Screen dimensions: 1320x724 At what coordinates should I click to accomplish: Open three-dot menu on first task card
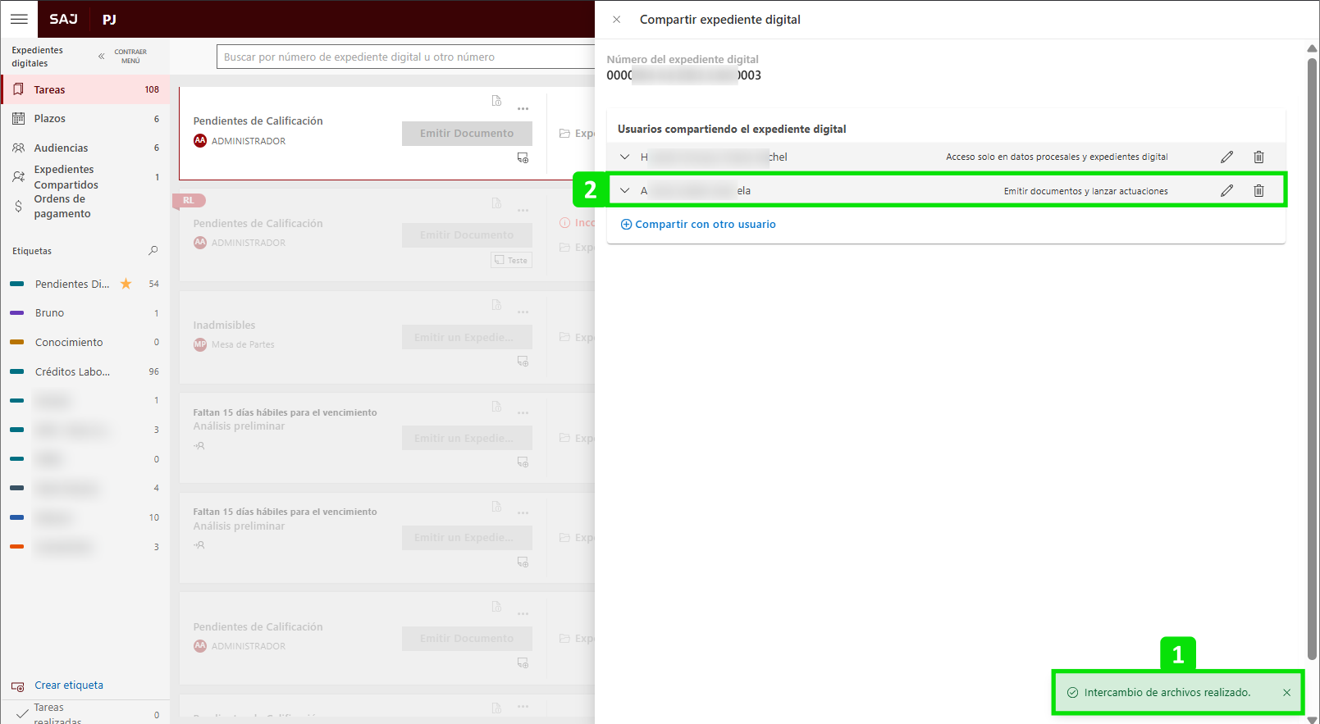pyautogui.click(x=523, y=109)
